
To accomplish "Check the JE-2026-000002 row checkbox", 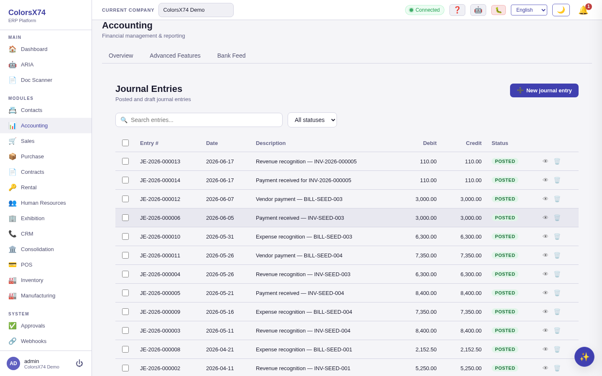I will tap(125, 368).
